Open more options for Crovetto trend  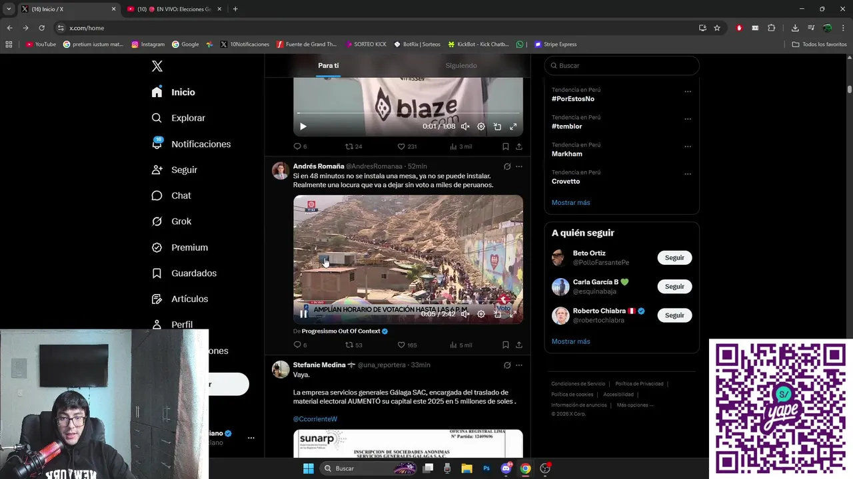point(688,174)
